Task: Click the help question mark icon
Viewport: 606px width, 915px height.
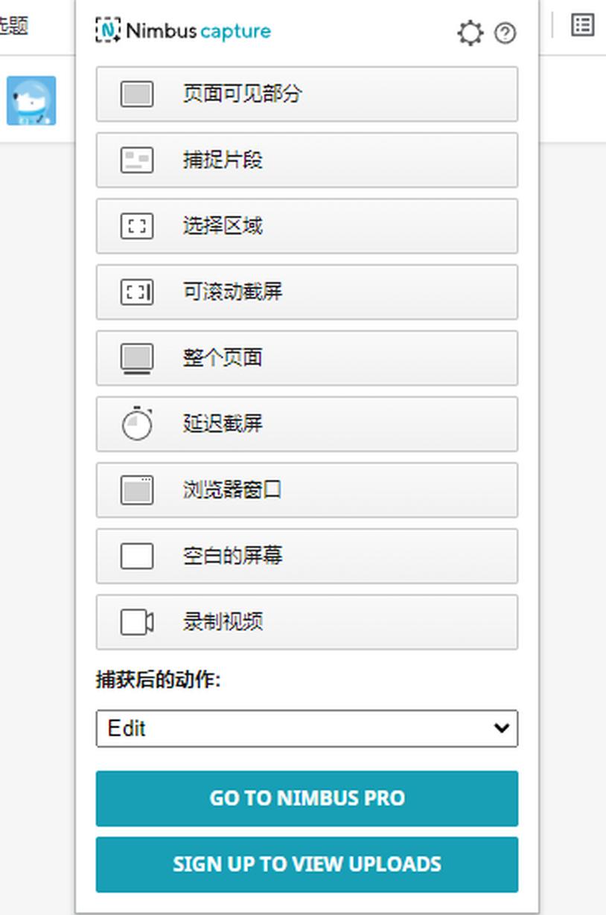Action: coord(505,33)
